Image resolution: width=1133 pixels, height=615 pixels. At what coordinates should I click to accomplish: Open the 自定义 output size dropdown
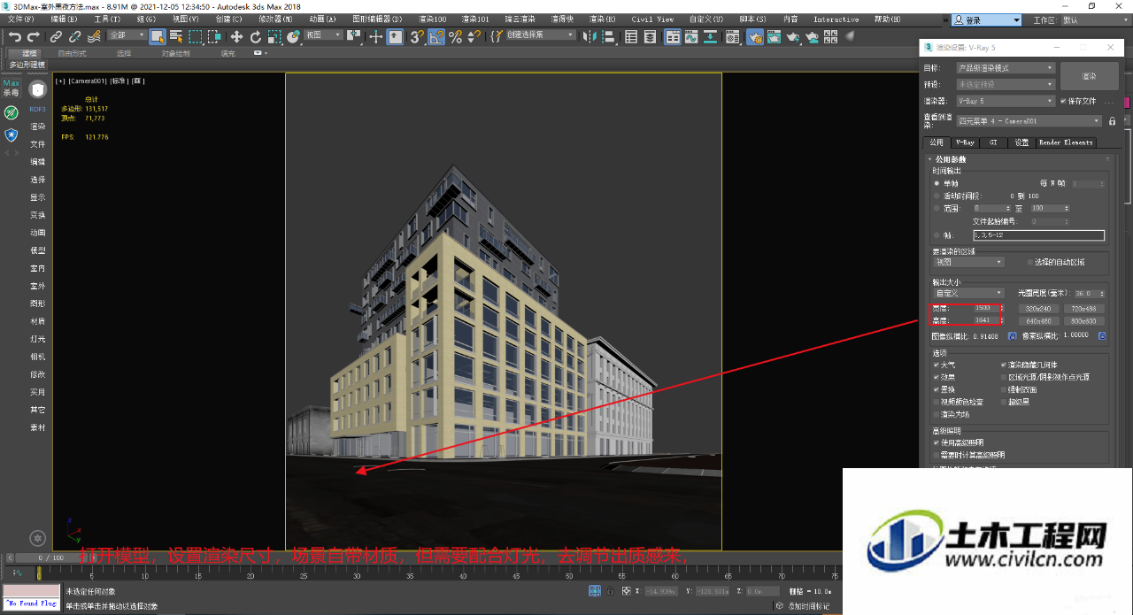[969, 293]
